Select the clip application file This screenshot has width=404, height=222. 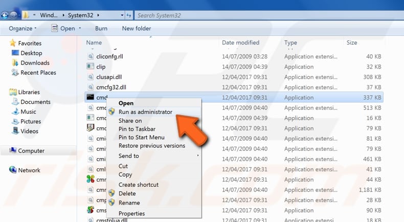(x=101, y=67)
